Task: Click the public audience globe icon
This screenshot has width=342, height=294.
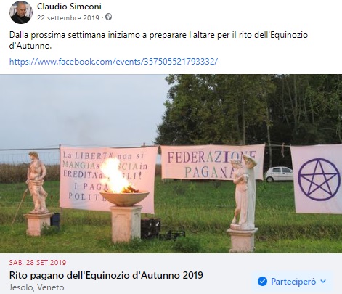Action: tap(109, 17)
